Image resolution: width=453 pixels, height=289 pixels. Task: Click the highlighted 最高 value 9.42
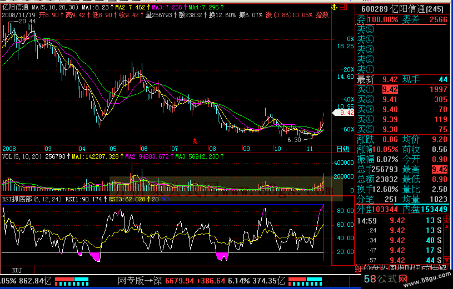(x=440, y=169)
